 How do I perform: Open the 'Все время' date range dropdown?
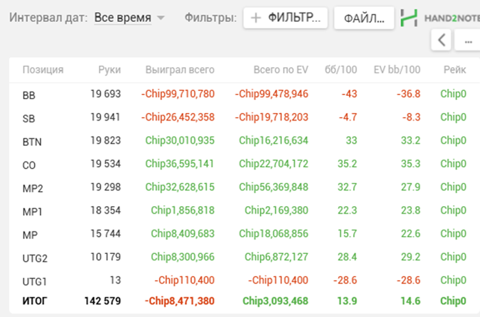point(123,18)
